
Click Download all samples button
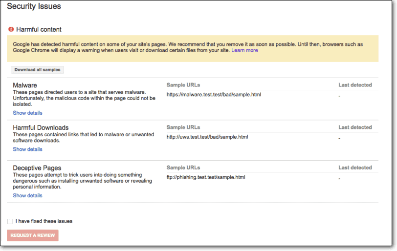coord(38,70)
